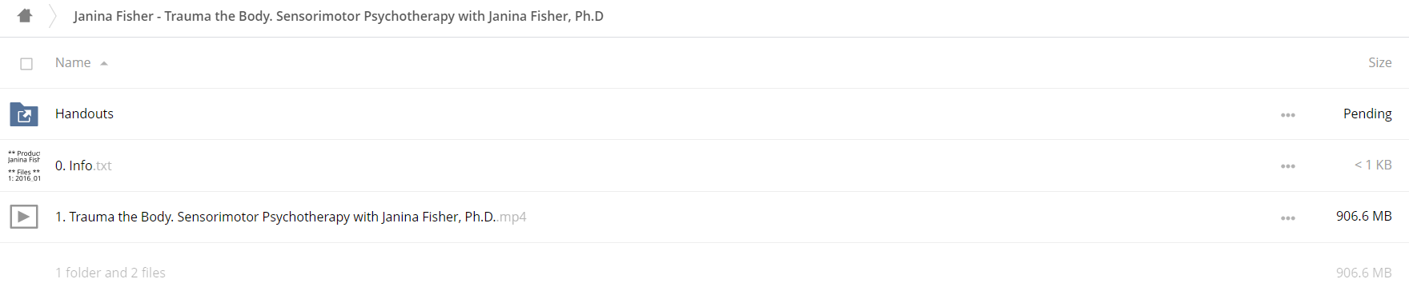Click the 906.6 MB size of the mp4 row

point(1363,216)
